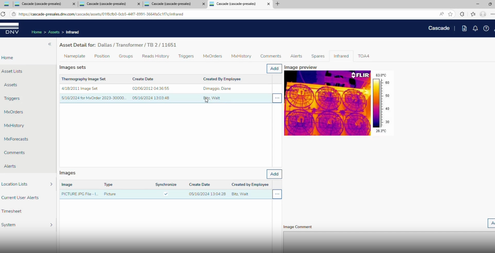The height and width of the screenshot is (253, 495).
Task: Open MxOrders tab
Action: [212, 56]
